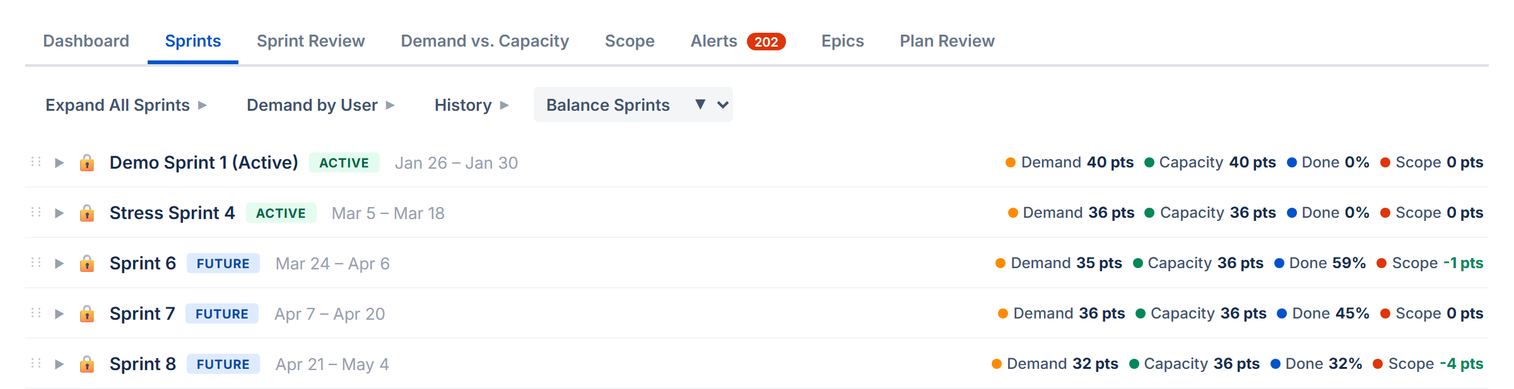Click the lock icon on Sprint 6
The width and height of the screenshot is (1514, 389).
tap(87, 263)
